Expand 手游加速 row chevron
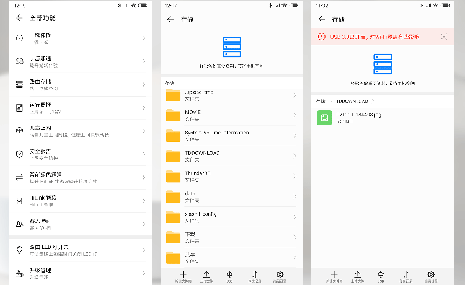Screen dimensions: 465x285 [144, 61]
